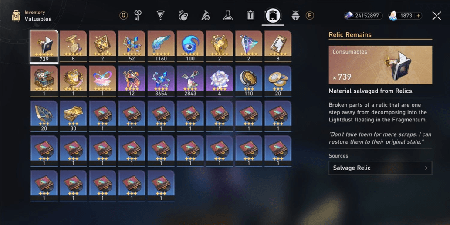Select the golden trumpet item with 8
The width and height of the screenshot is (450, 225).
tap(73, 46)
